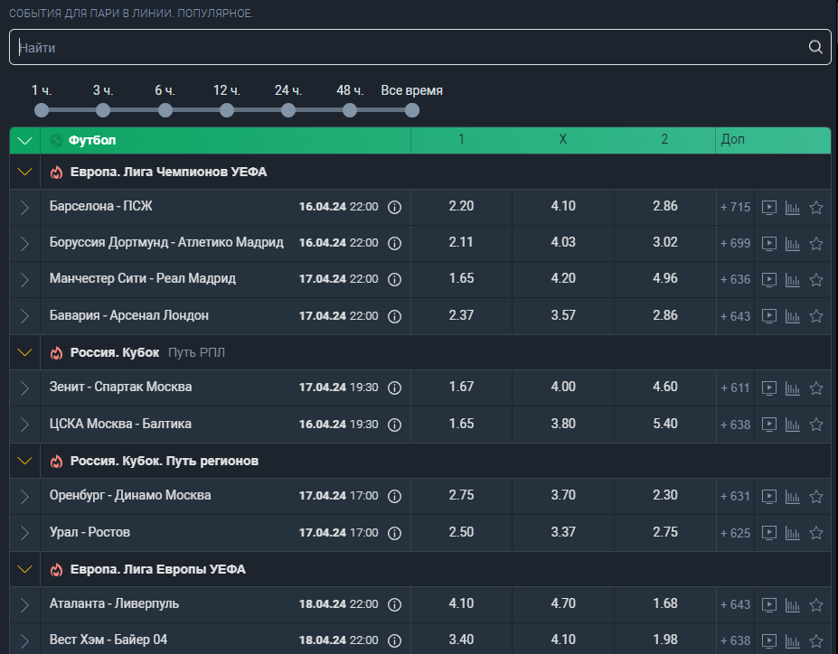
Task: Open +625 additional markets for Урал - Ростов
Action: pos(735,533)
